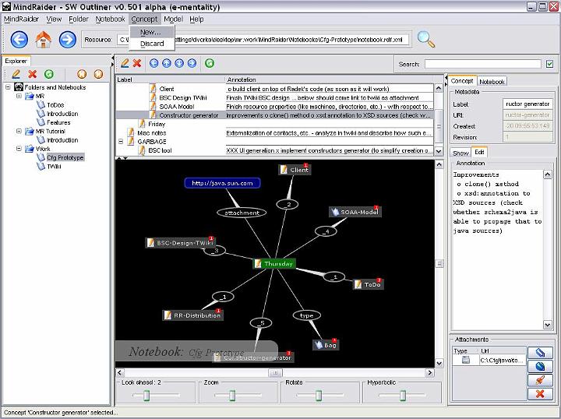Select the ToDos notebook under MR

point(55,104)
